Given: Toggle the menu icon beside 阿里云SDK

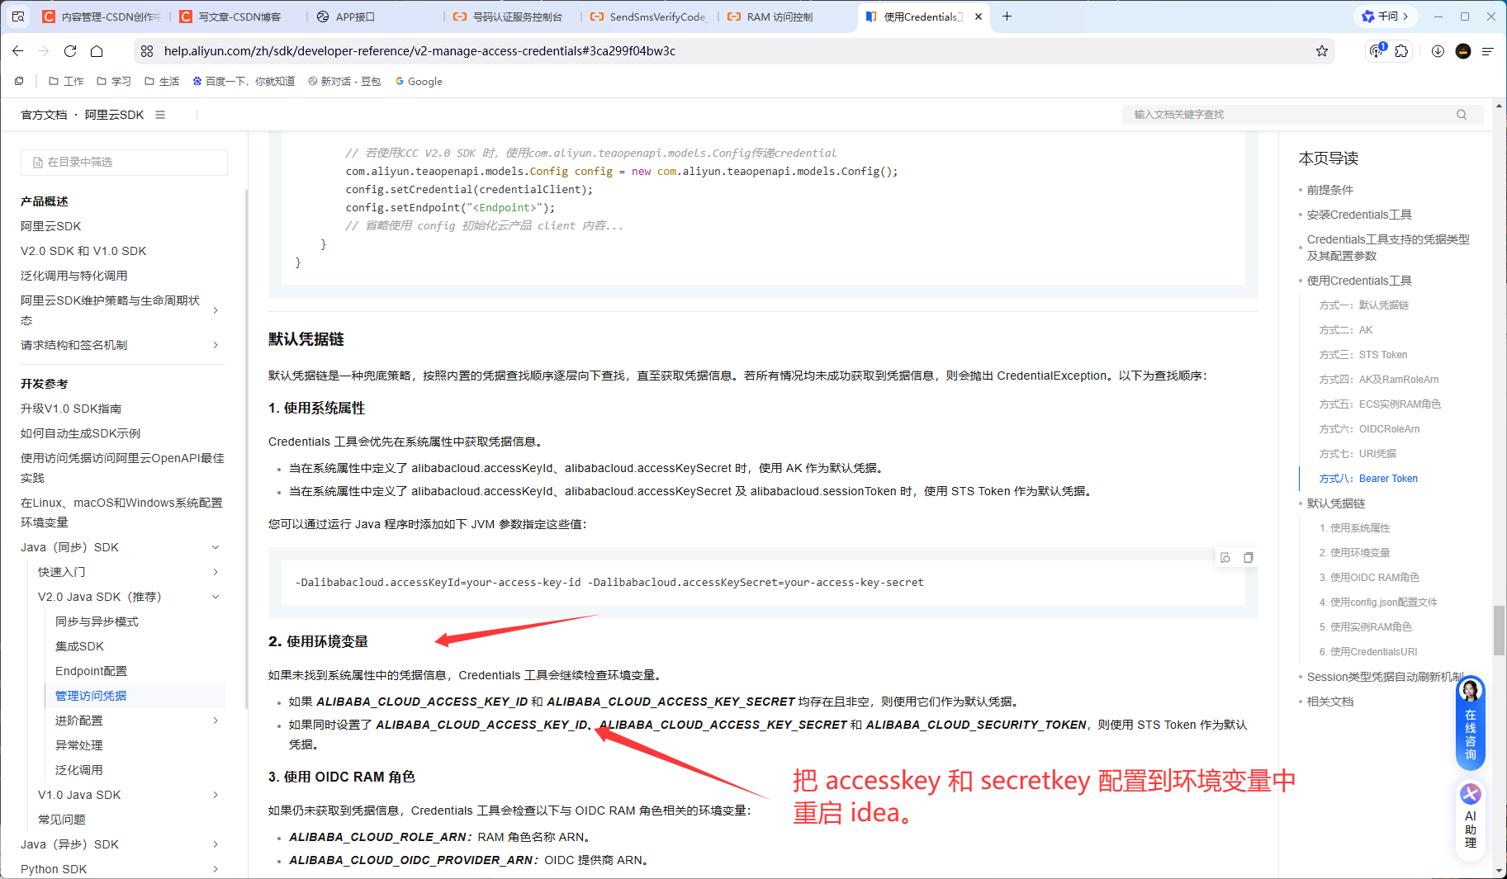Looking at the screenshot, I should click(160, 115).
